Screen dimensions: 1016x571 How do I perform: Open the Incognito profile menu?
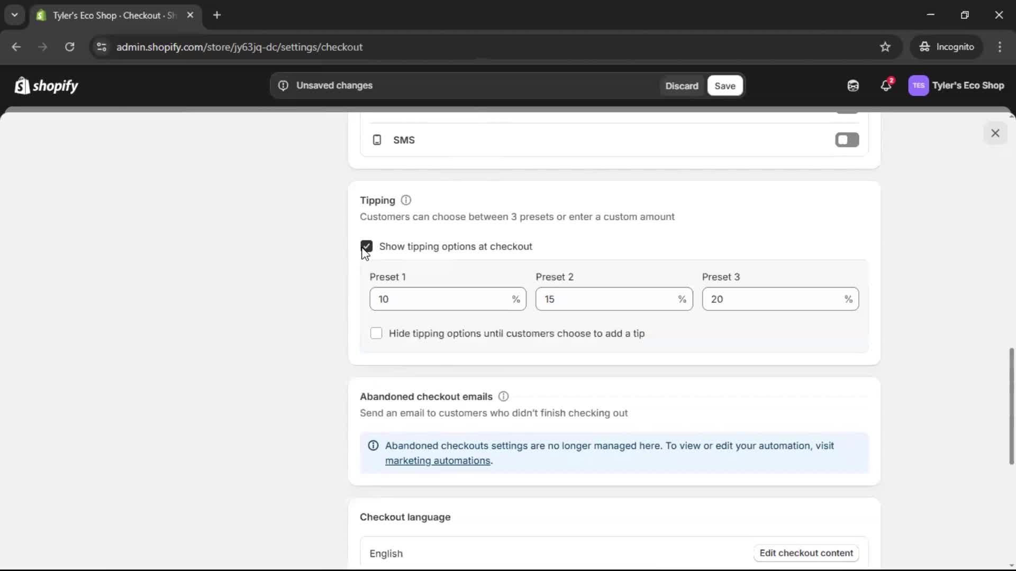pos(947,47)
